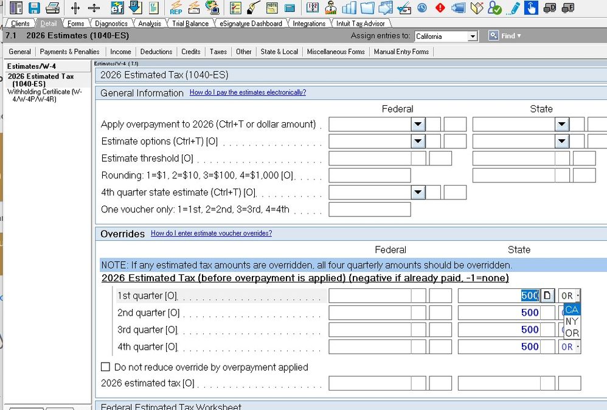The image size is (607, 410).
Task: Expand the Estimate options Federal dropdown
Action: click(418, 141)
